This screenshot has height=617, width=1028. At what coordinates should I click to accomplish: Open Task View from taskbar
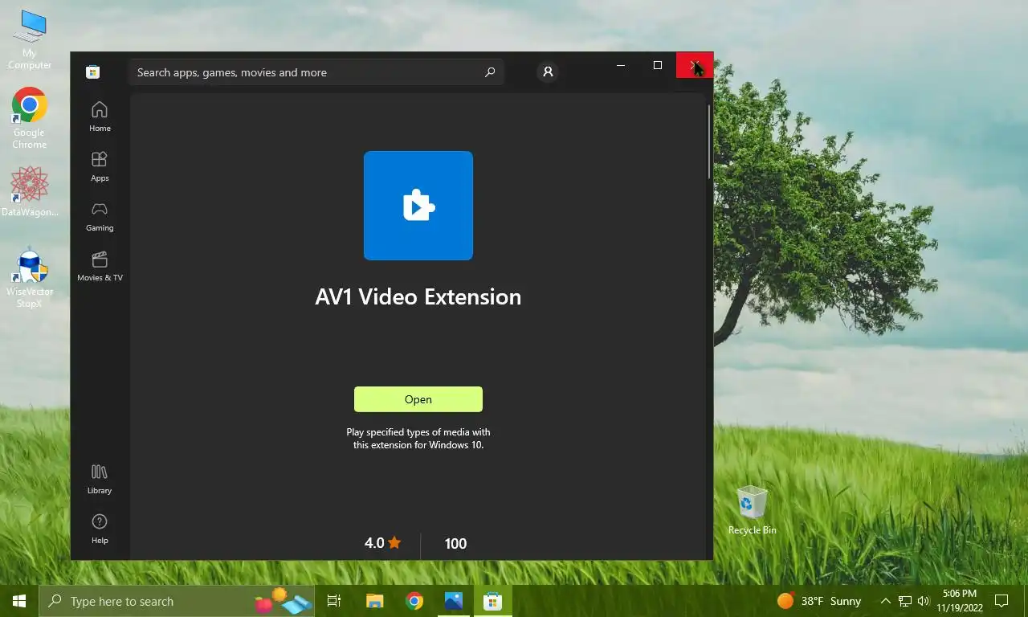click(334, 601)
